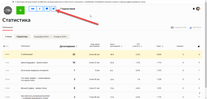Open the 48215732 counter link
The height and width of the screenshot is (99, 207).
pyautogui.click(x=197, y=28)
